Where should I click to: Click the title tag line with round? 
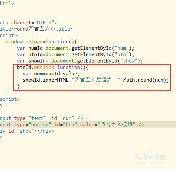(36, 29)
